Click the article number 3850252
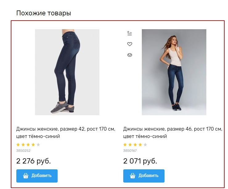 [x=23, y=151]
